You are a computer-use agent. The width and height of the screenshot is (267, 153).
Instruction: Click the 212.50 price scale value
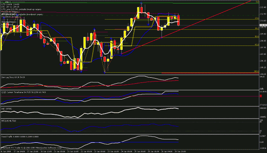(263, 14)
